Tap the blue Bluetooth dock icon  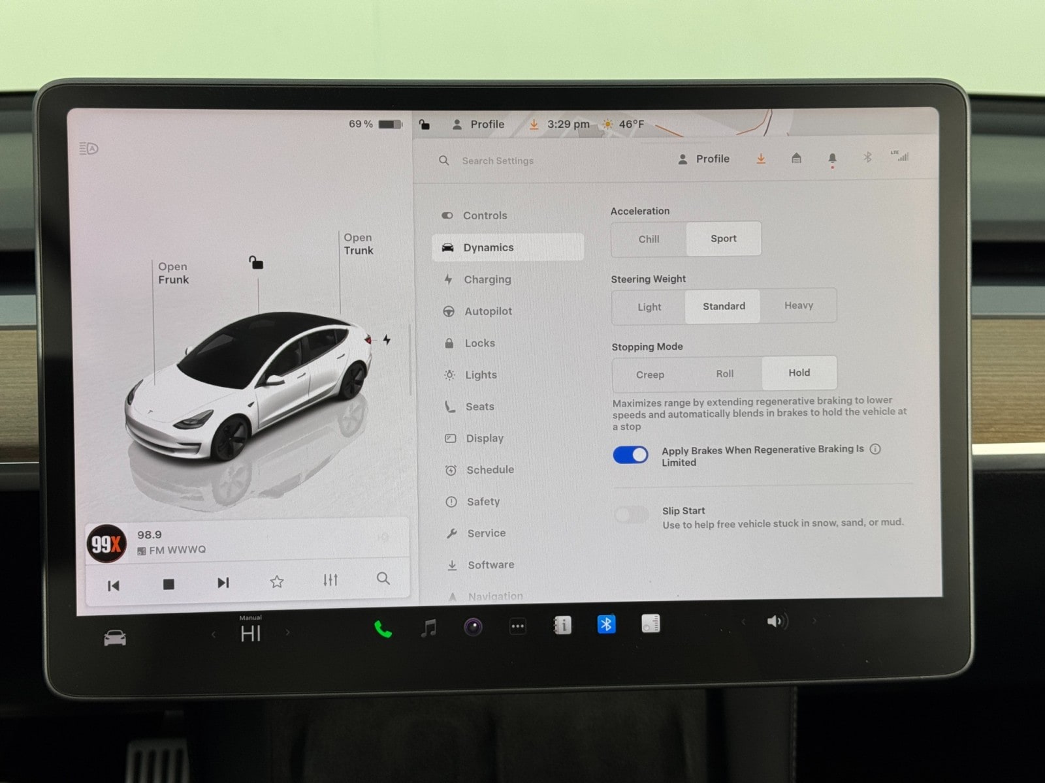click(x=606, y=624)
